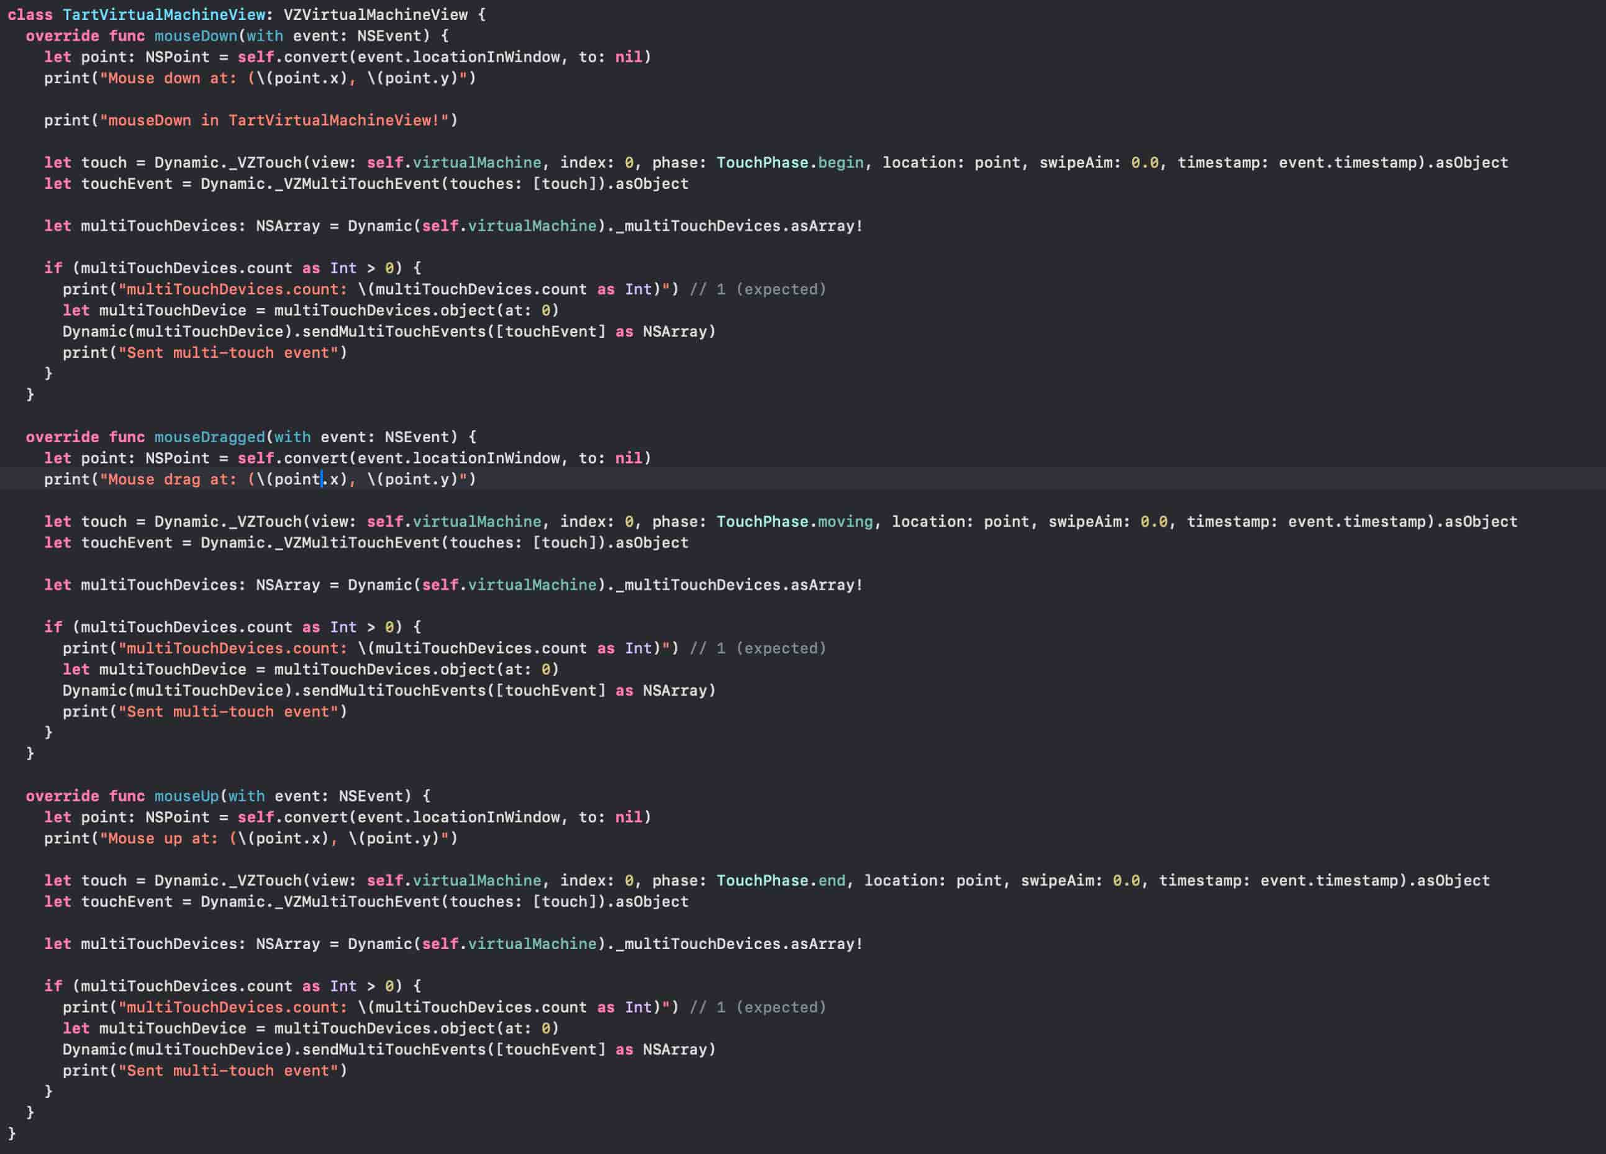
Task: Place cursor on mouseUp function name
Action: [186, 796]
